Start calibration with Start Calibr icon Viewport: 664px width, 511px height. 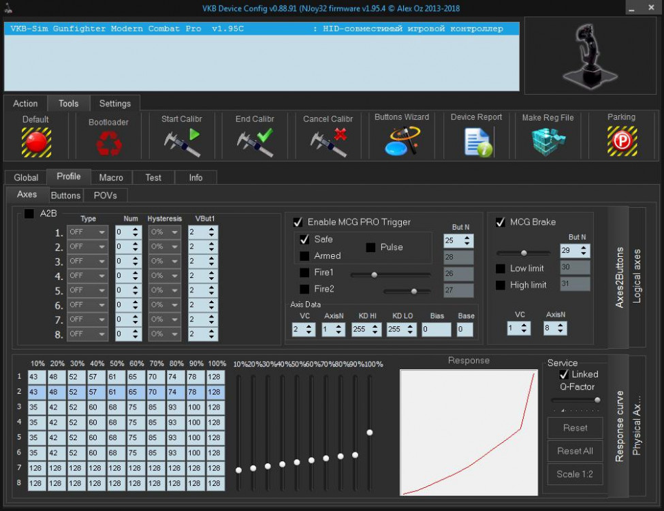coord(182,142)
